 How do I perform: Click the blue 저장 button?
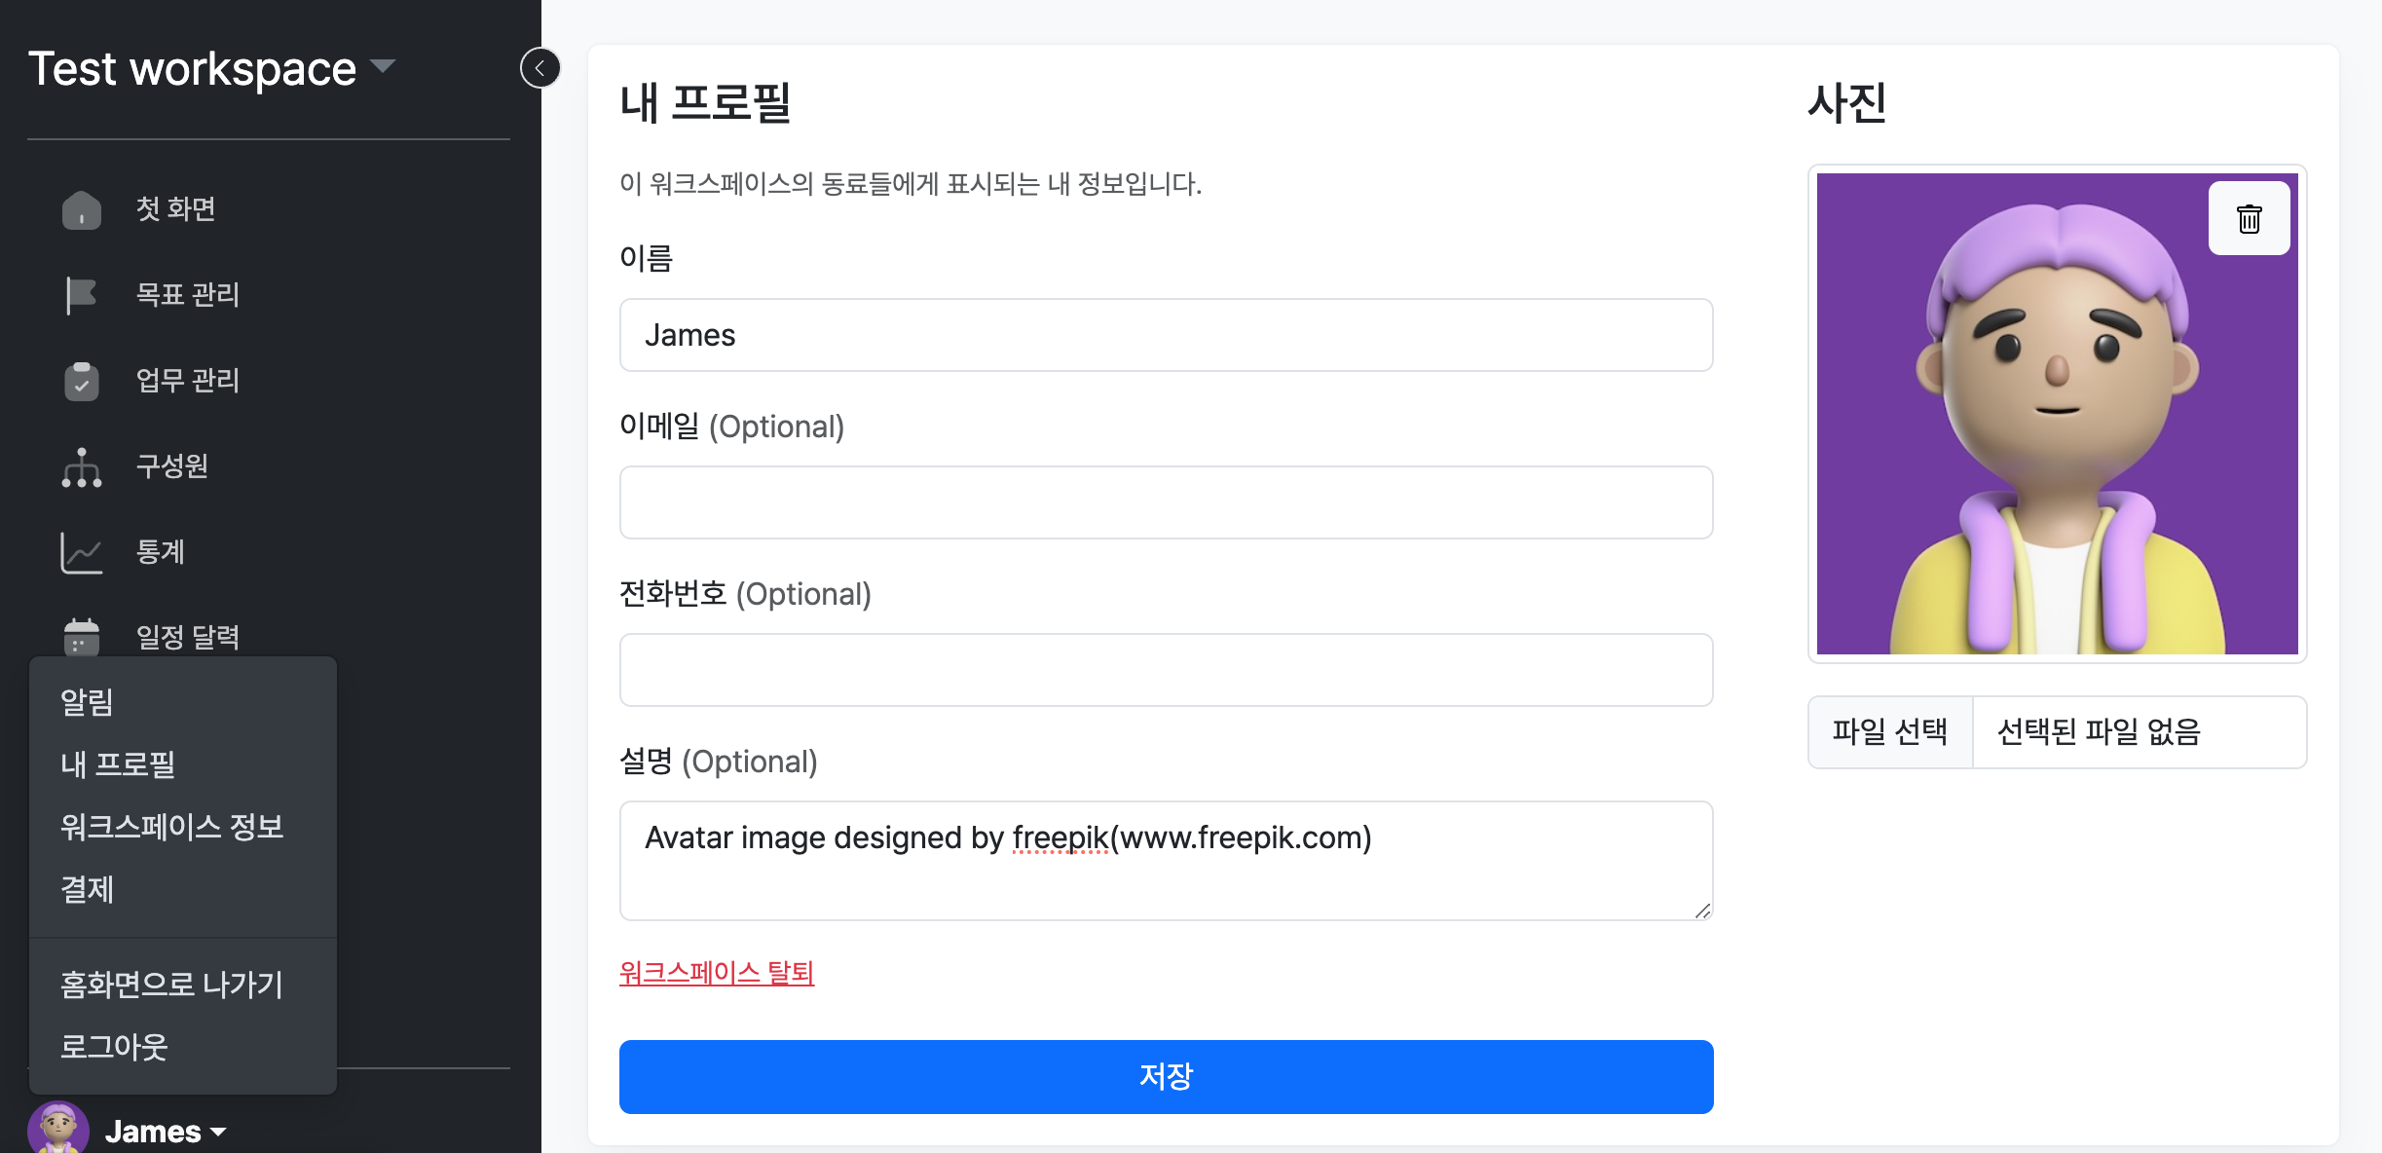[1166, 1076]
